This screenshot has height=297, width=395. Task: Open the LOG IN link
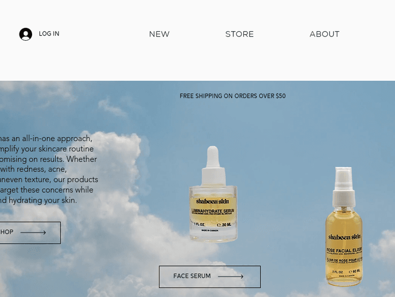point(49,34)
